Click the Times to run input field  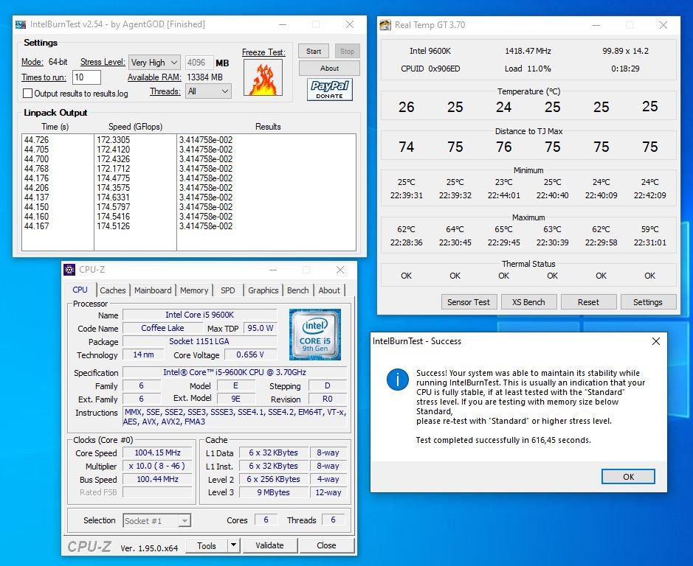[x=86, y=77]
